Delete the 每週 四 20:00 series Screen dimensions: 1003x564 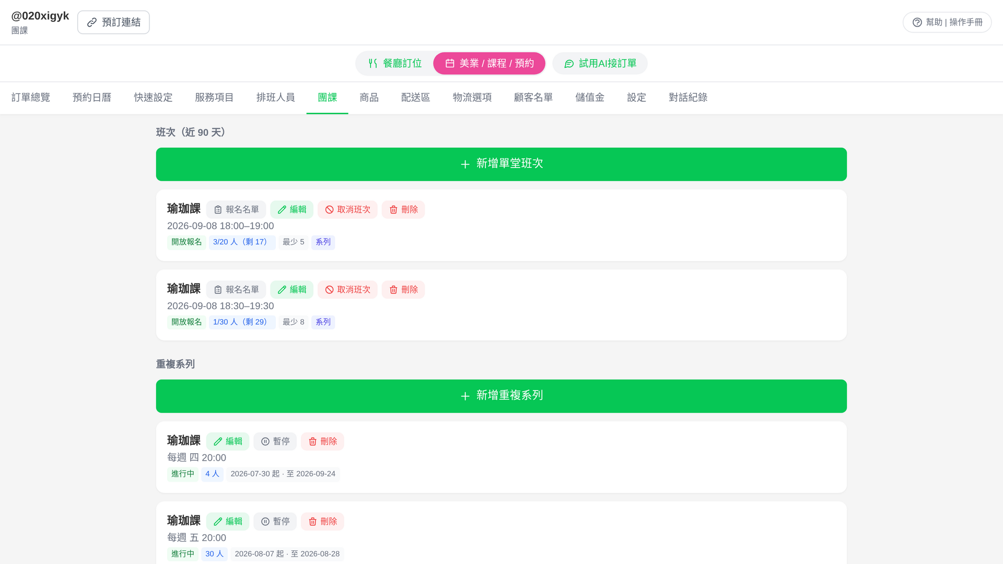[322, 441]
